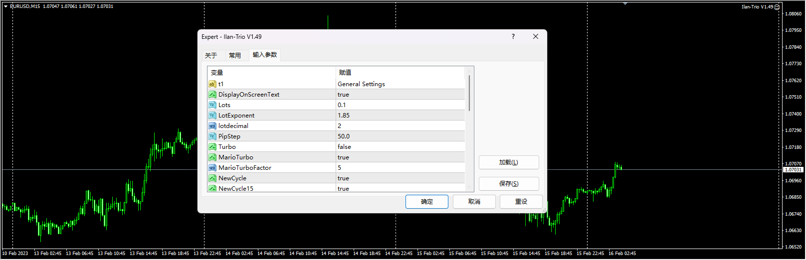
Task: Click the smiley icon beside Ilan-Trio V1.49
Action: (x=777, y=7)
